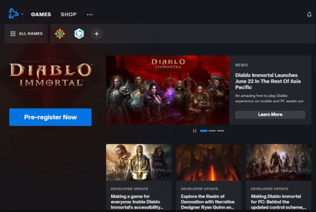Open the Diablo Immortal heroes banner image
The width and height of the screenshot is (316, 212).
[168, 90]
